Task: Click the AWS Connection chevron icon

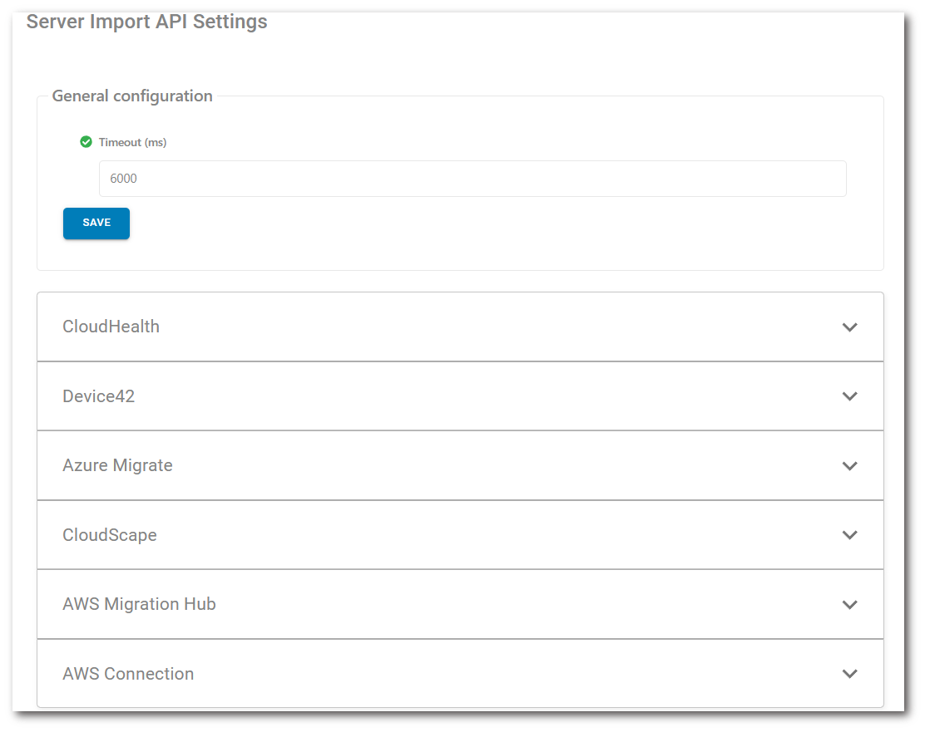Action: coord(849,674)
